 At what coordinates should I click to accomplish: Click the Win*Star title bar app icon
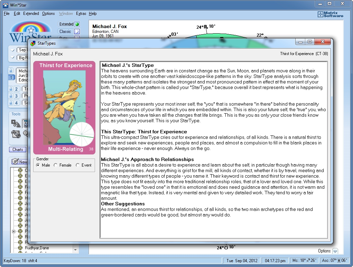point(6,5)
